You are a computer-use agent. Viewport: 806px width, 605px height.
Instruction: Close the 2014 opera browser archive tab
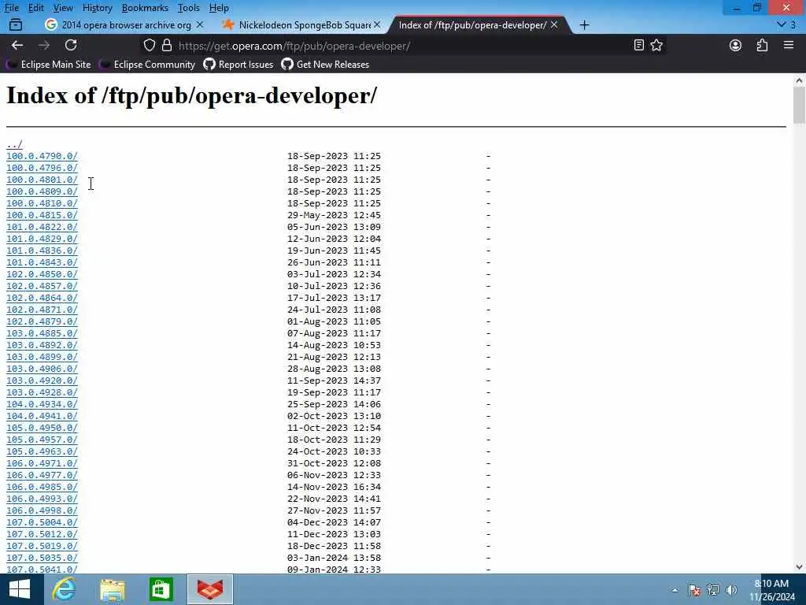[200, 24]
